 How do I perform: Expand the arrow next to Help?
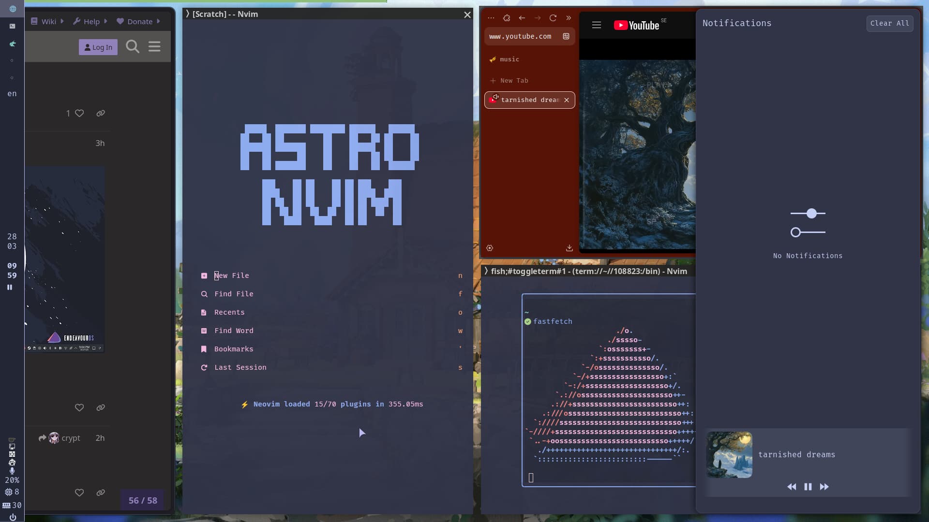(x=105, y=21)
